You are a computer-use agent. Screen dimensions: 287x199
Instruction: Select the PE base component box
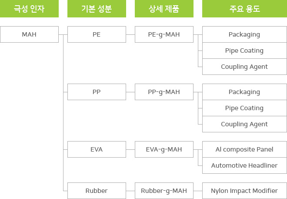point(97,34)
